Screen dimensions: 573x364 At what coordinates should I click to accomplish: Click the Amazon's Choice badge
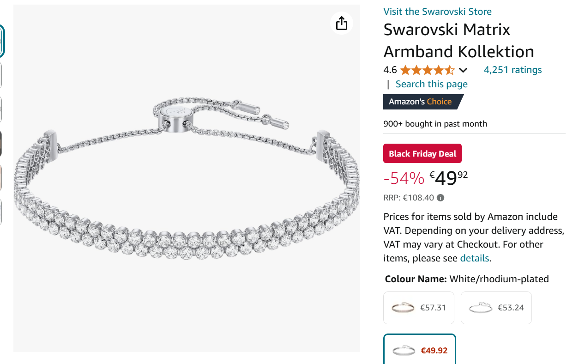tap(421, 102)
